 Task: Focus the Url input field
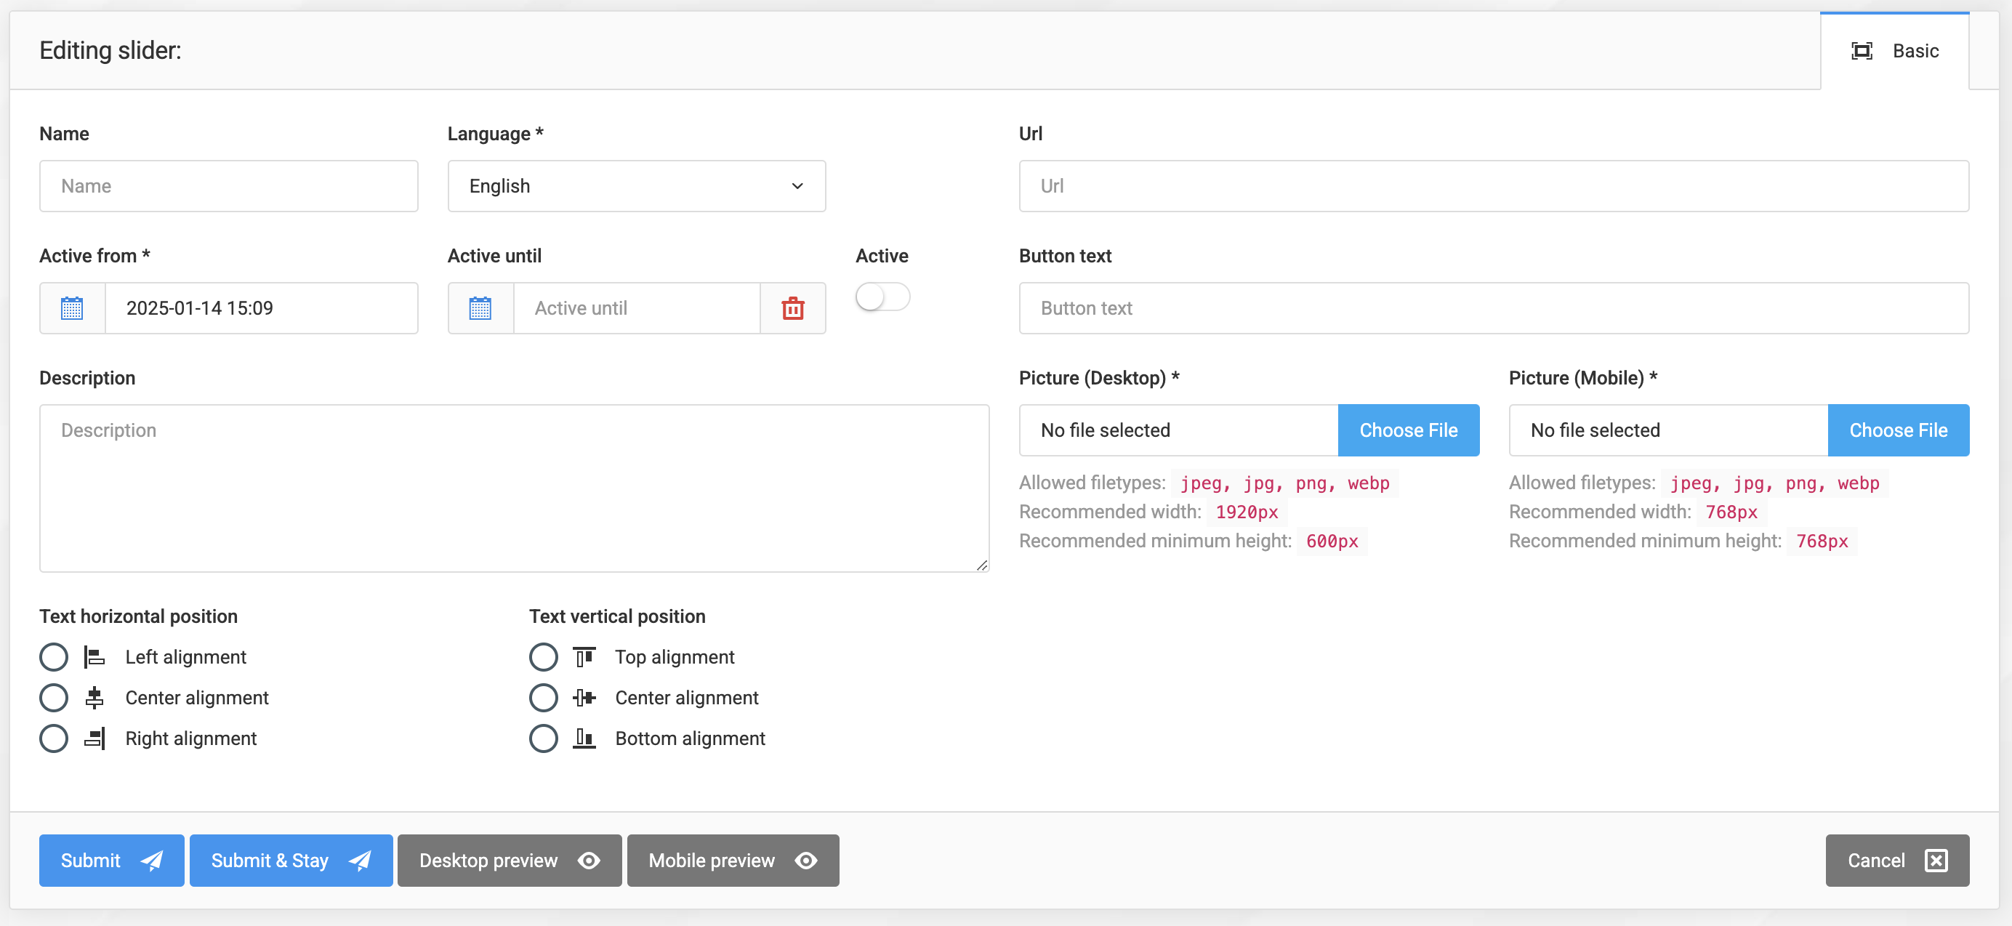[1492, 186]
